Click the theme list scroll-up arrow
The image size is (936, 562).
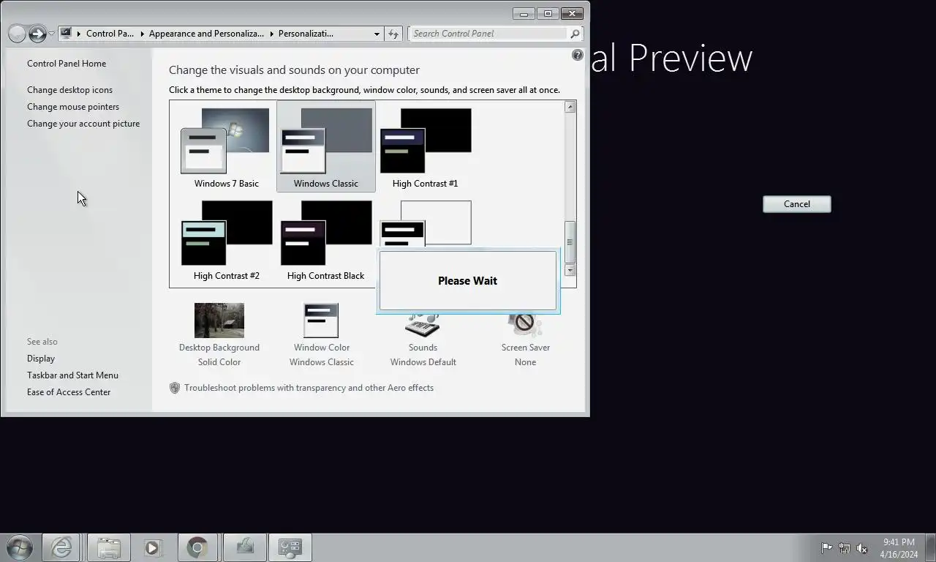(x=570, y=108)
